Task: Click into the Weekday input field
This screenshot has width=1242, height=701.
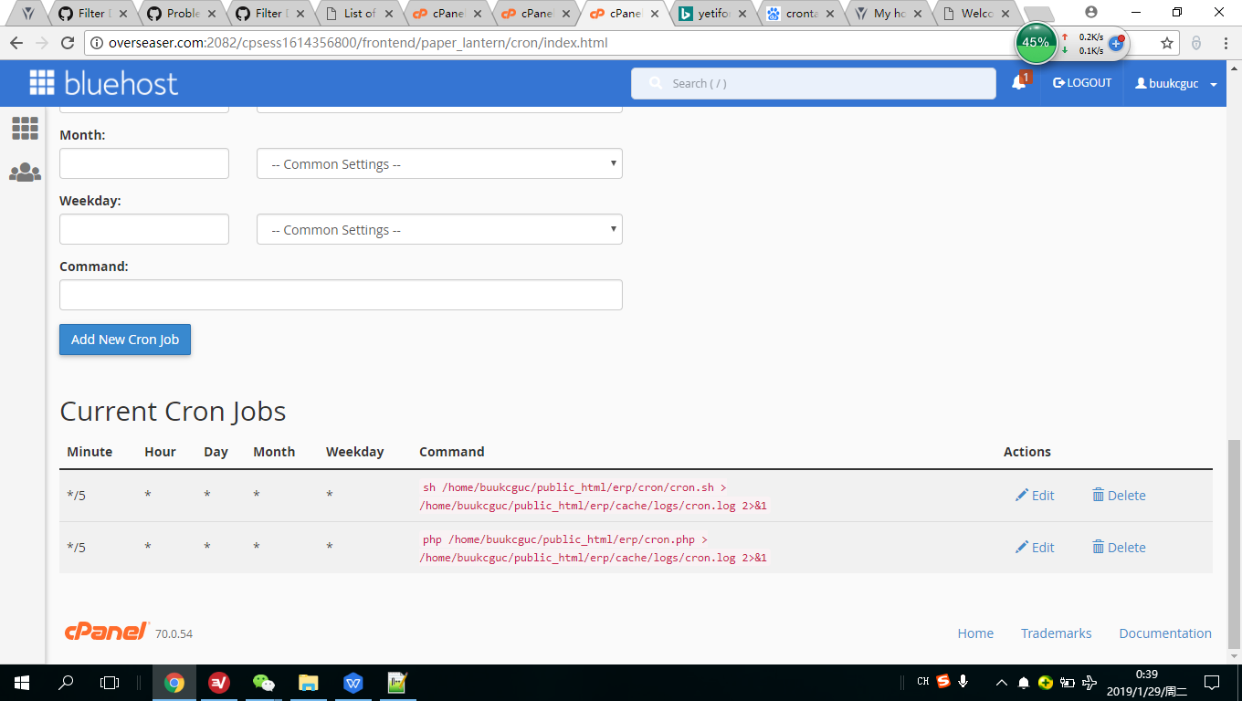Action: click(144, 229)
